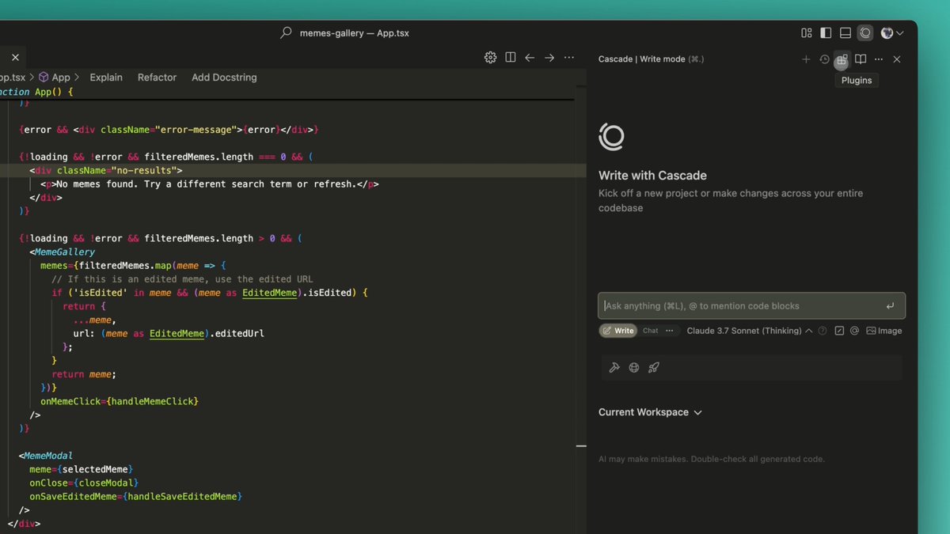950x534 pixels.
Task: Click Add Docstring code lens
Action: point(224,78)
